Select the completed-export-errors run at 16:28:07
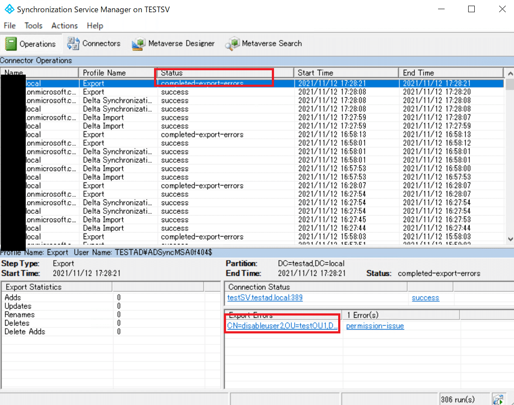Screen dimensions: 514x405 [252, 185]
